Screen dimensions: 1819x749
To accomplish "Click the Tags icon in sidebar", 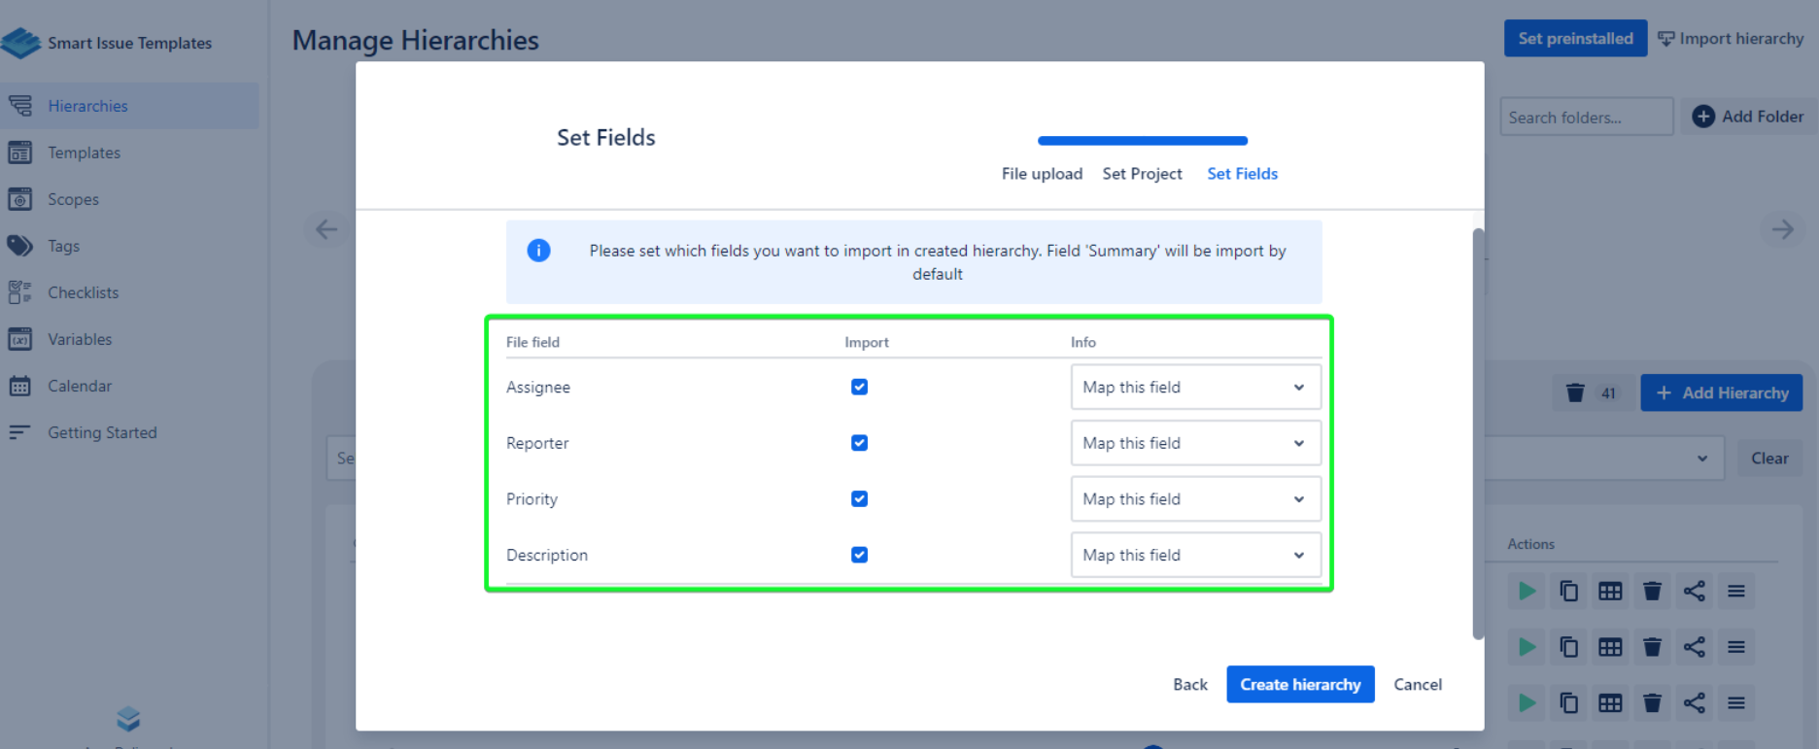I will coord(20,246).
